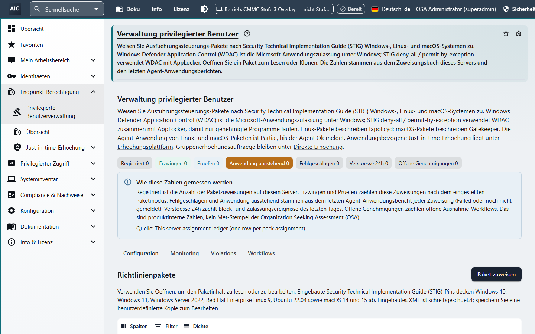Click the Compliance & Nachweise checklist icon
This screenshot has height=334, width=535.
pyautogui.click(x=12, y=195)
